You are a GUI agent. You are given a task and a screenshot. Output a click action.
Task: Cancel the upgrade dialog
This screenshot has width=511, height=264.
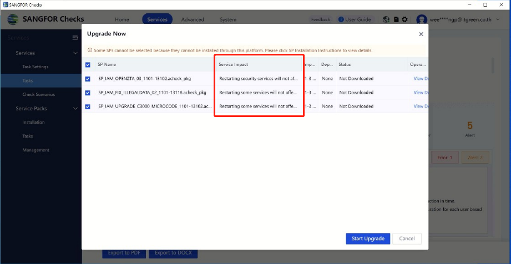pos(407,238)
